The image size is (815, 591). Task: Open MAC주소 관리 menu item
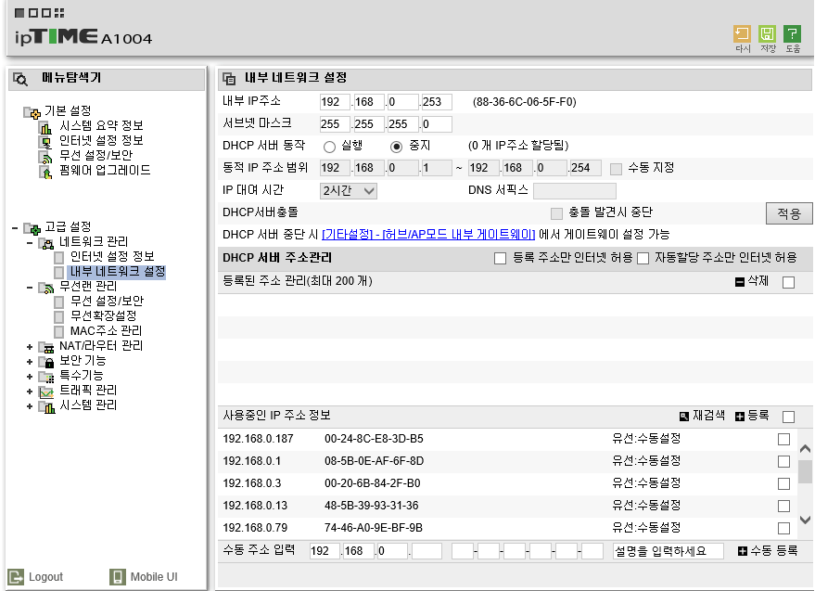point(106,331)
